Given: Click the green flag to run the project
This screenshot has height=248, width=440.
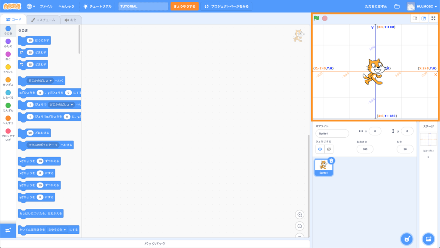Looking at the screenshot, I should 316,18.
